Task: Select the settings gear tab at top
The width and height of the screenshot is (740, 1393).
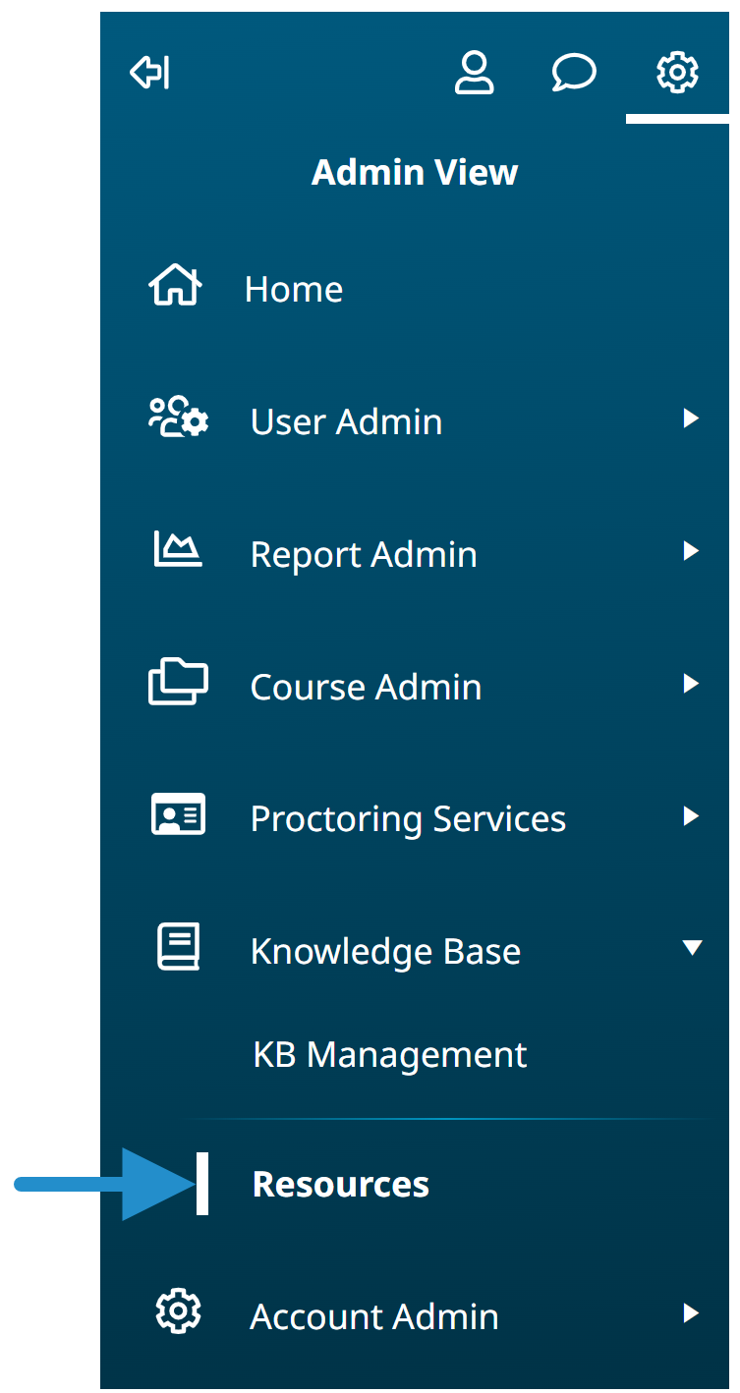Action: click(x=677, y=73)
